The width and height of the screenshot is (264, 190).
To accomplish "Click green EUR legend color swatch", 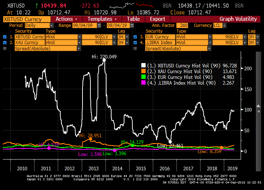I will 143,77.
